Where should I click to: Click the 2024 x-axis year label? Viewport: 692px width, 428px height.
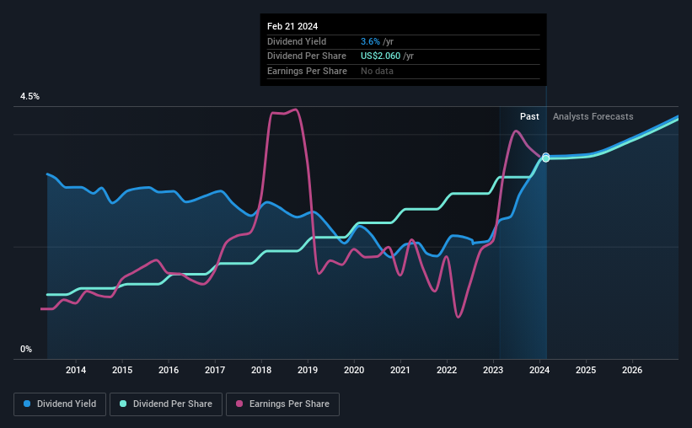[539, 370]
